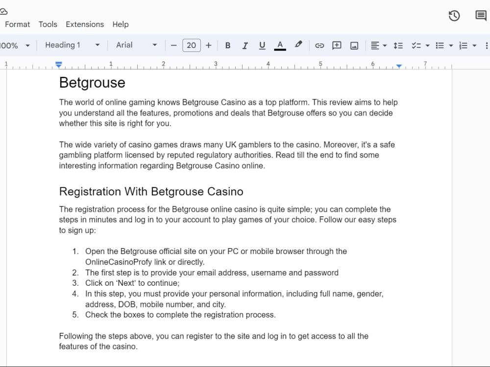The width and height of the screenshot is (490, 367).
Task: View the cloud save status icon
Action: pos(3,12)
